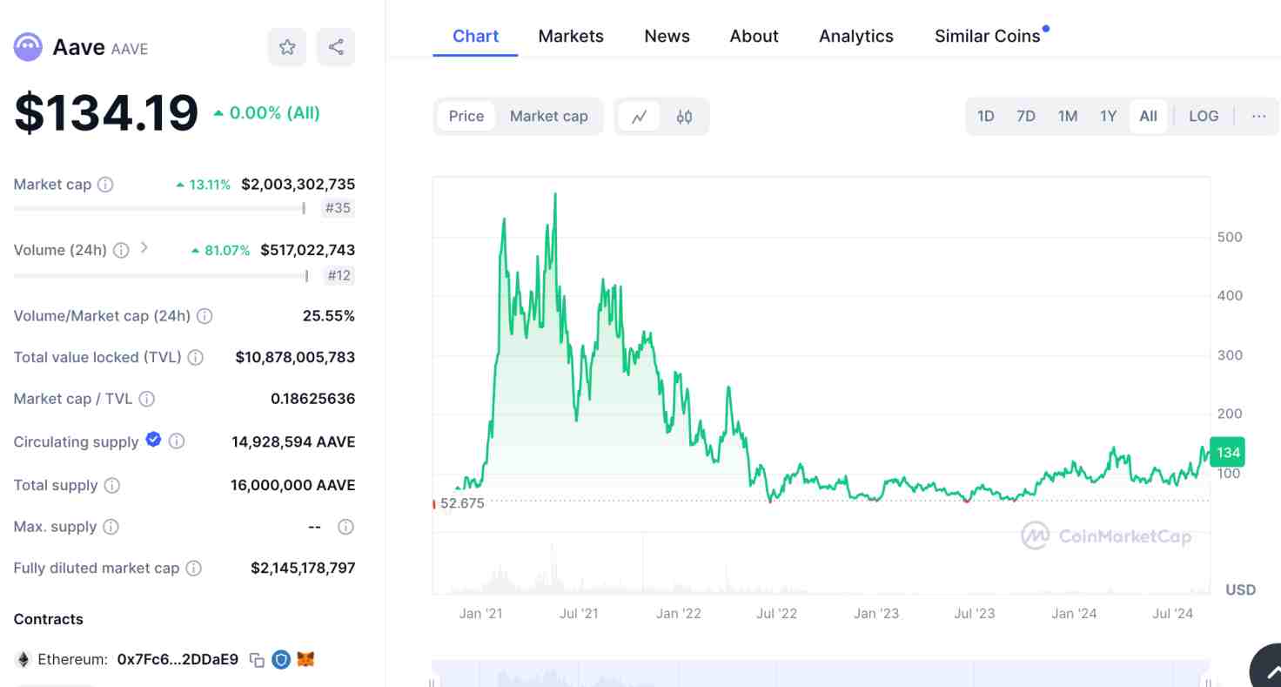Image resolution: width=1281 pixels, height=687 pixels.
Task: Click the Ethereum contract address 0x7Fc6...2DDaE9
Action: click(178, 659)
